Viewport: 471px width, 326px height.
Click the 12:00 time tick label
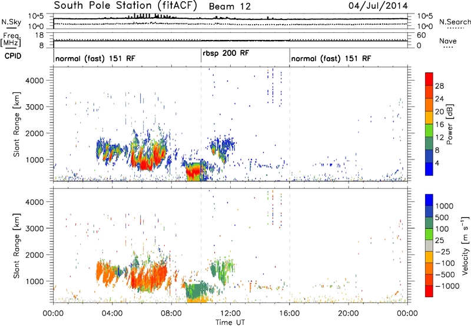(230, 314)
